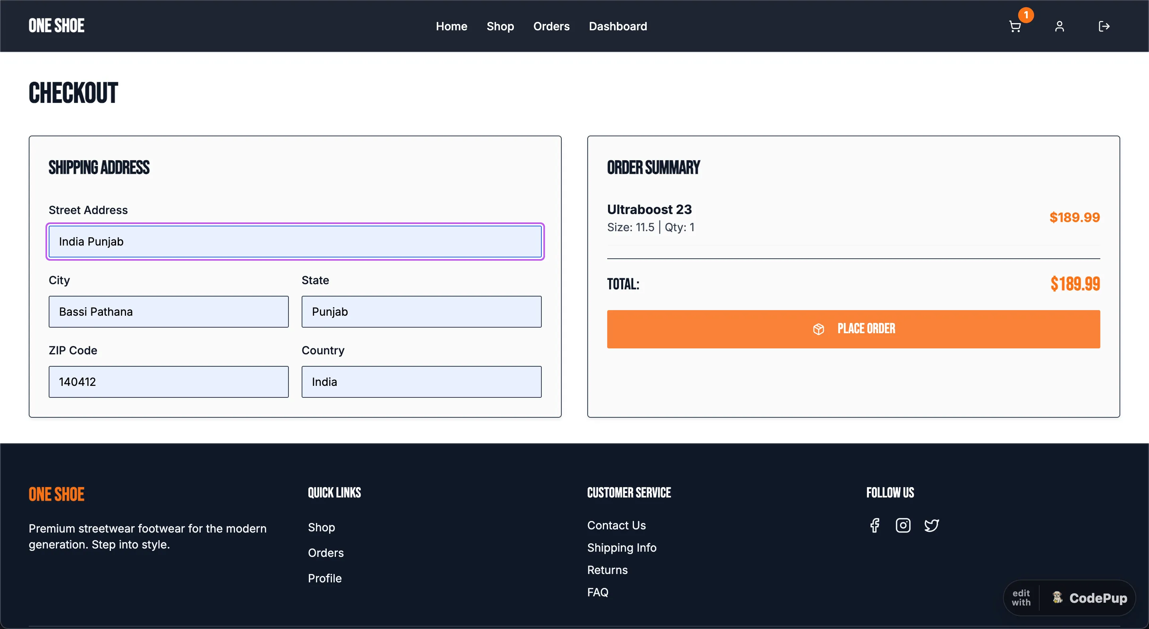Screen dimensions: 1149x629
Task: Click Profile under Quick Links
Action: pyautogui.click(x=325, y=578)
